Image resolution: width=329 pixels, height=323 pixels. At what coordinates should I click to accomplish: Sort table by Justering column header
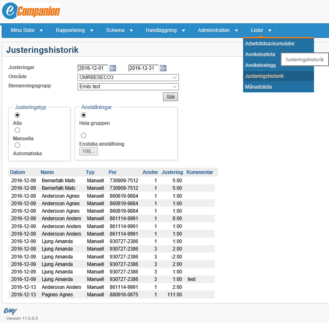pyautogui.click(x=172, y=172)
